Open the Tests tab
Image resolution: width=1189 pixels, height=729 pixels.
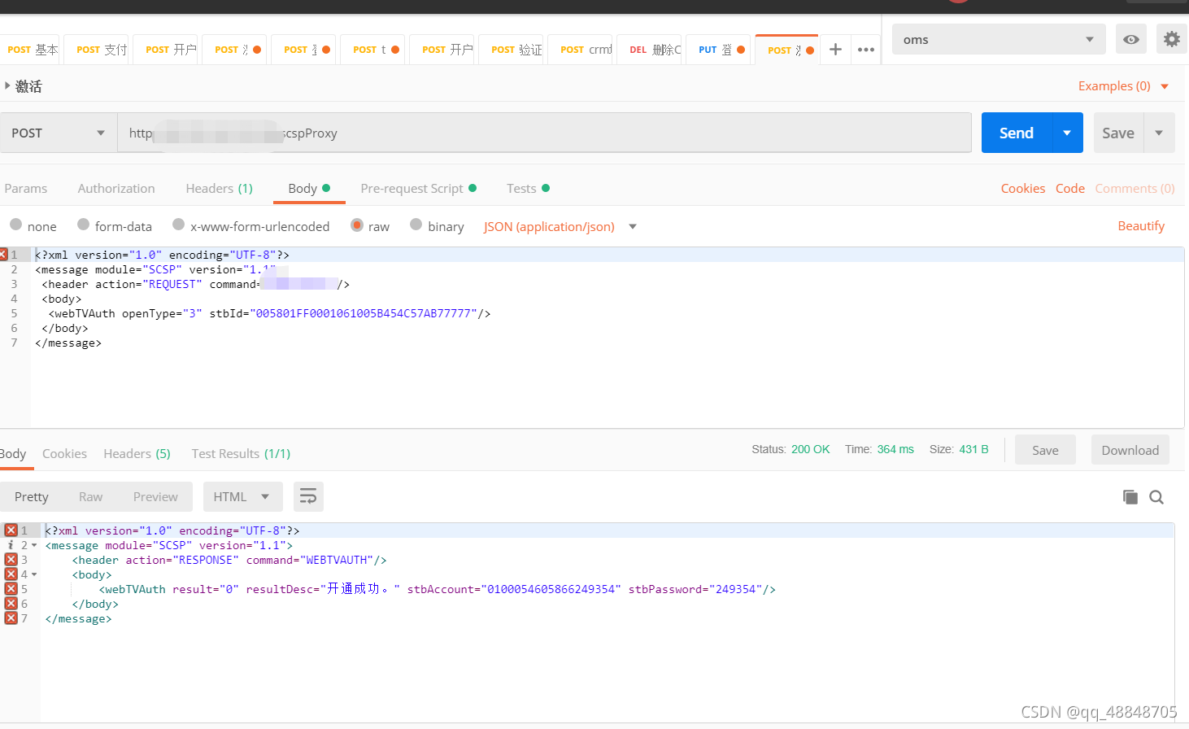(x=528, y=188)
